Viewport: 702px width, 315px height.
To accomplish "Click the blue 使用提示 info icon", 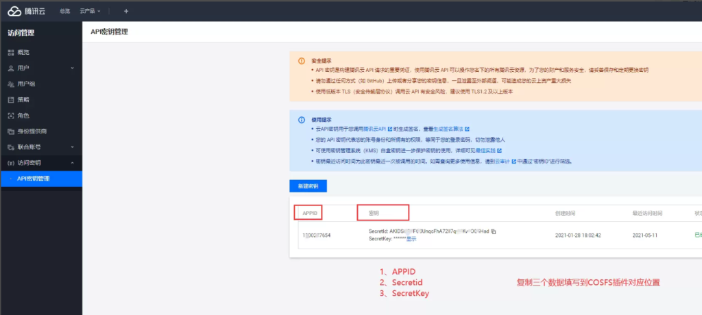I will [x=302, y=120].
